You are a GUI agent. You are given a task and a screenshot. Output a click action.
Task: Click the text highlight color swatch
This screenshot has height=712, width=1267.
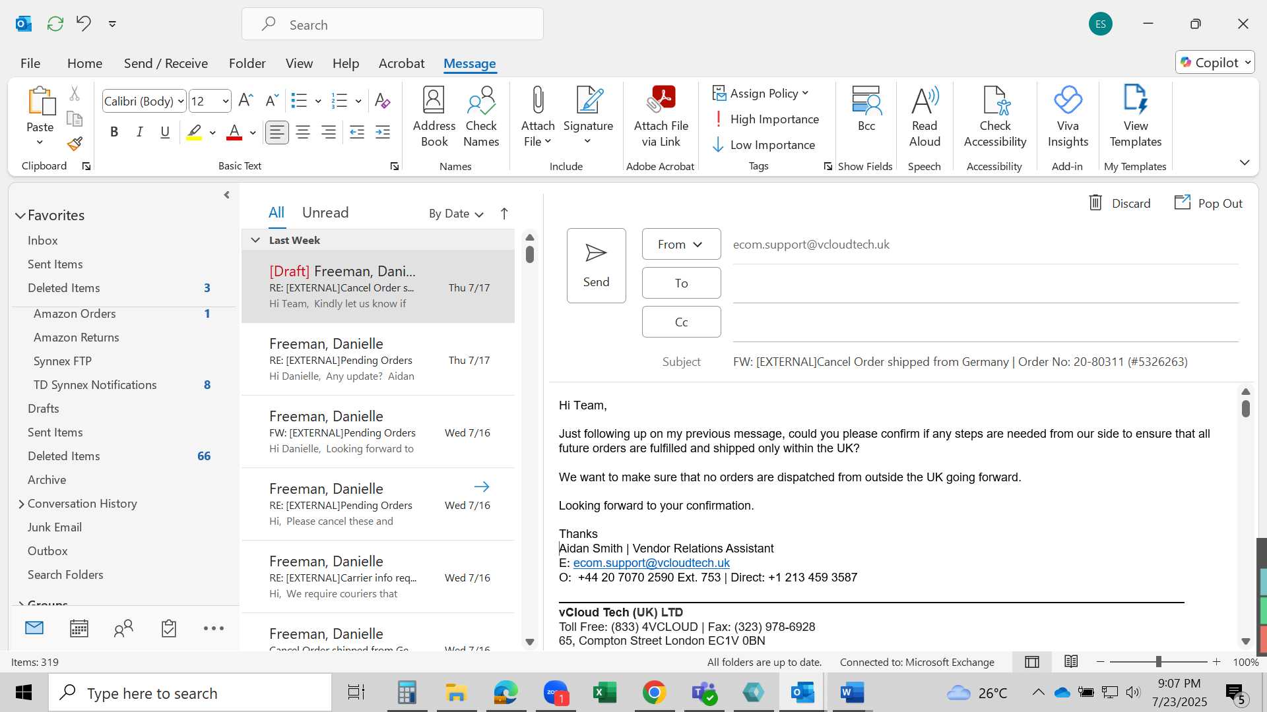tap(194, 133)
